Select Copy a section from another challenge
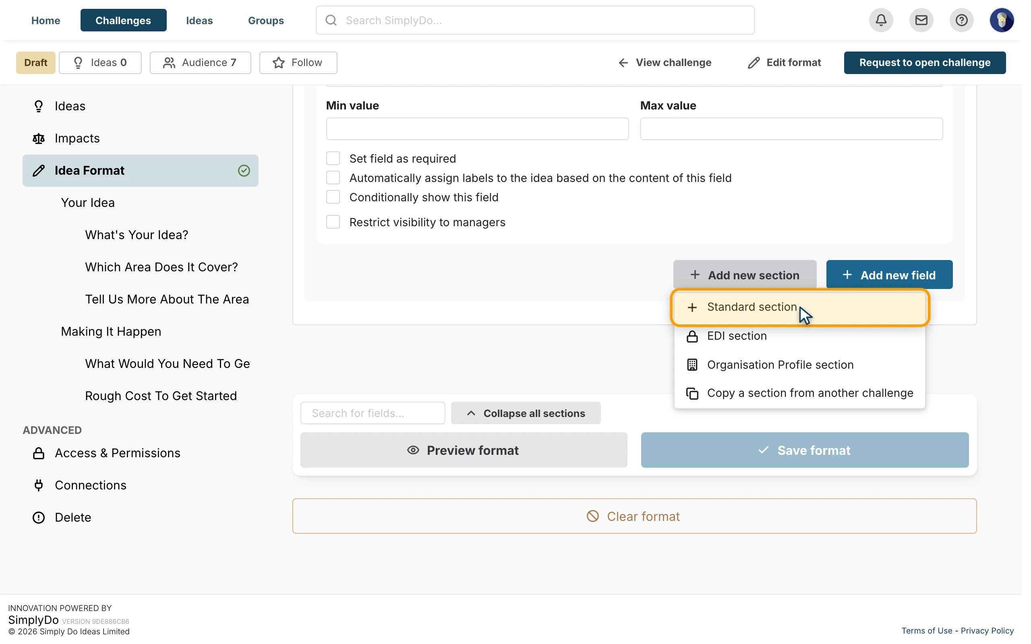Screen dimensions: 1031x644 click(800, 393)
